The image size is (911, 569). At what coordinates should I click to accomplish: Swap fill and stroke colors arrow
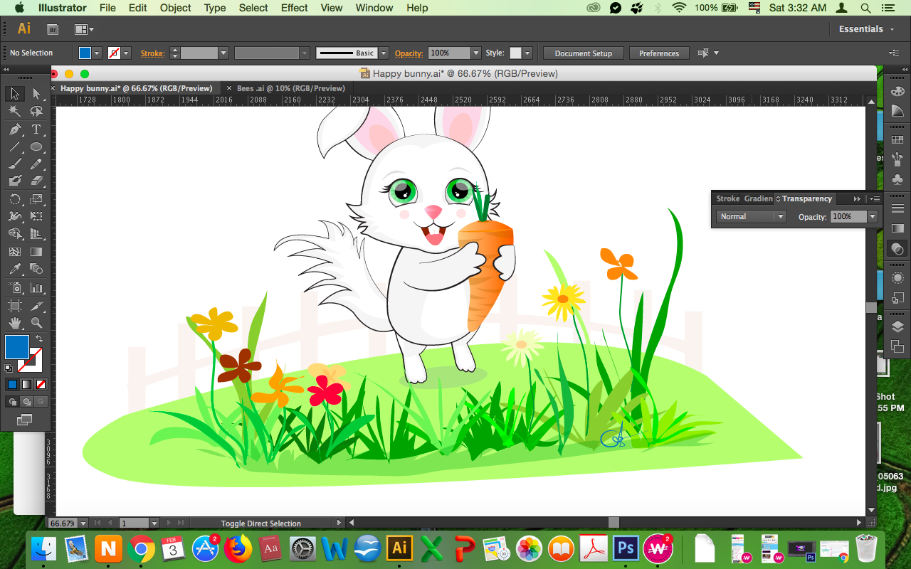click(40, 339)
